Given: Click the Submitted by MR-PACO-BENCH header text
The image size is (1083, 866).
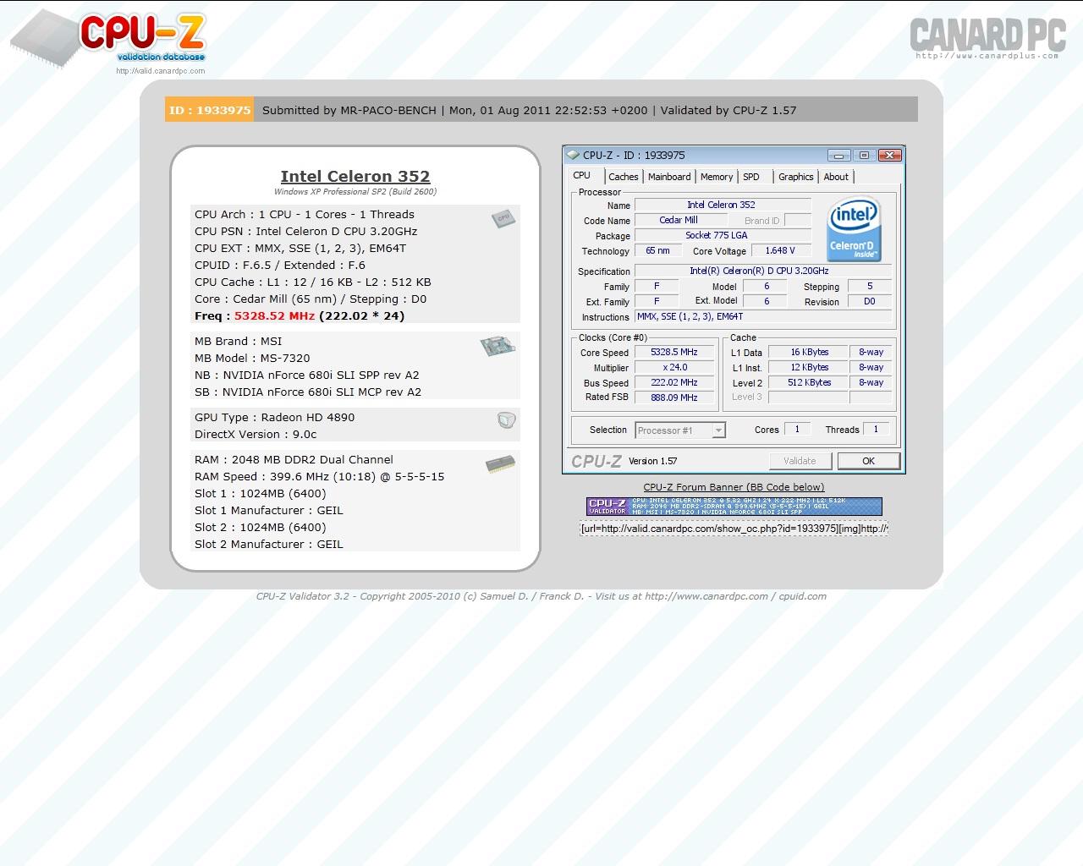Looking at the screenshot, I should click(349, 110).
